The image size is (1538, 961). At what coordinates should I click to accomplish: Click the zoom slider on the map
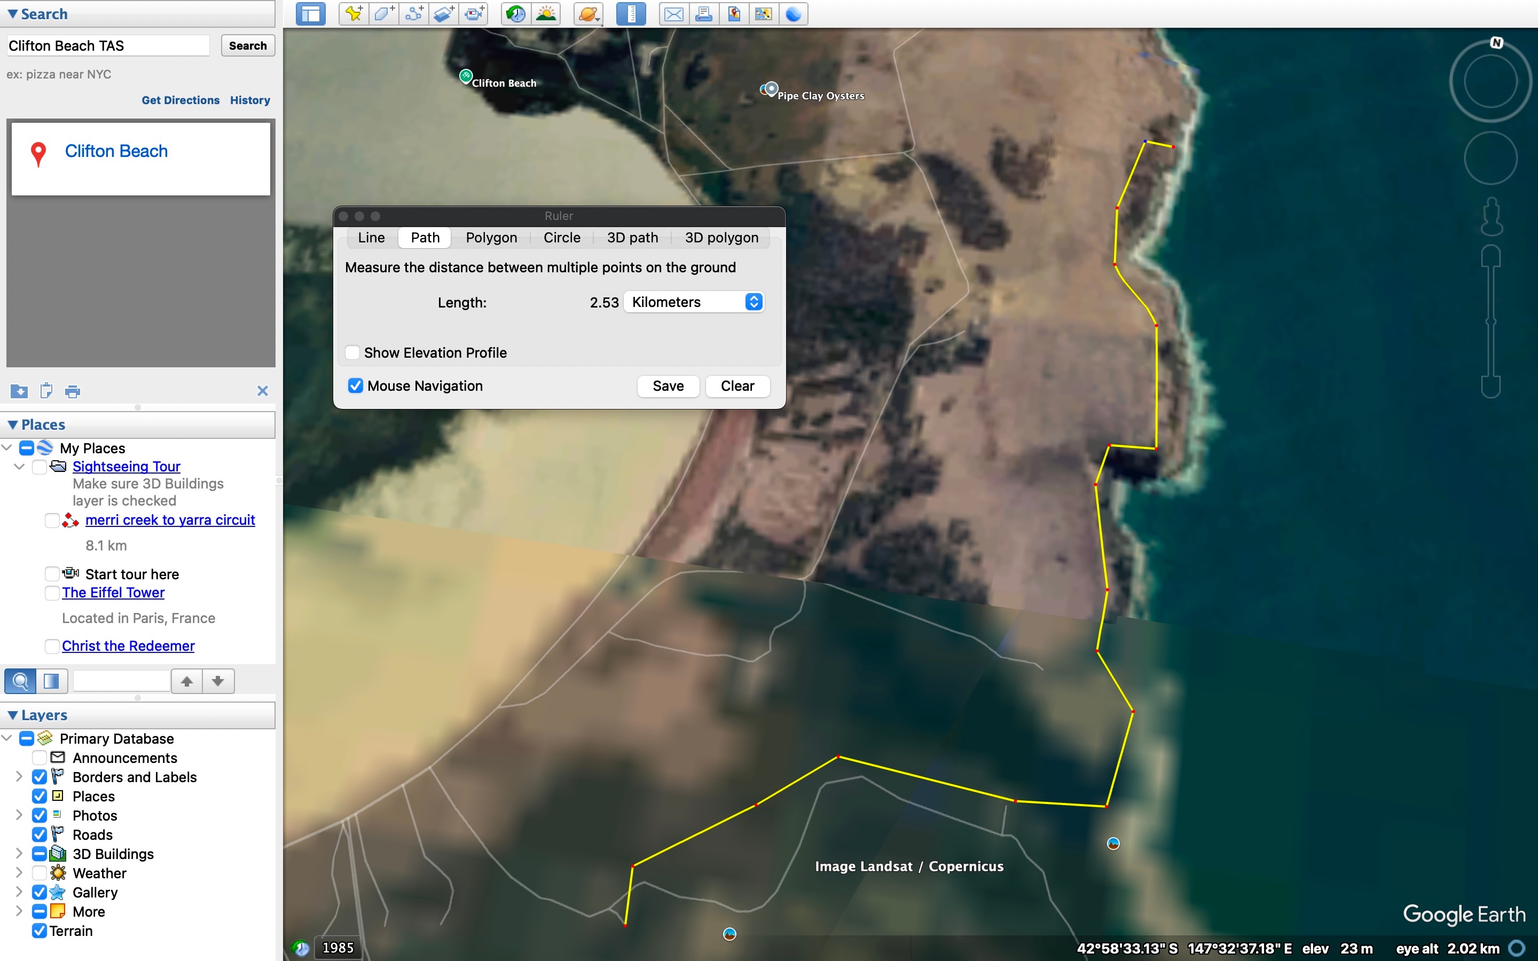pos(1490,321)
